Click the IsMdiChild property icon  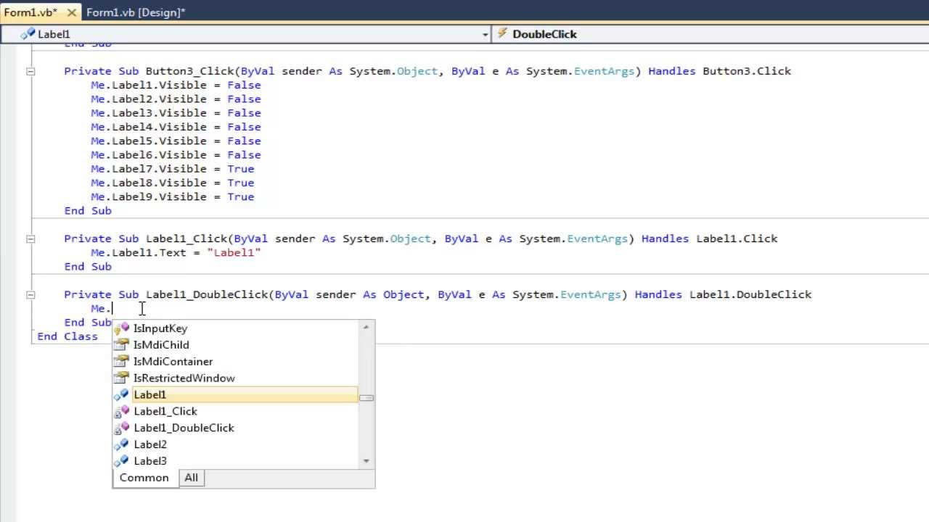tap(122, 345)
